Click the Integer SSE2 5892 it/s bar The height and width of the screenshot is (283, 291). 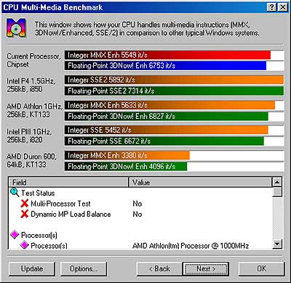click(x=174, y=80)
